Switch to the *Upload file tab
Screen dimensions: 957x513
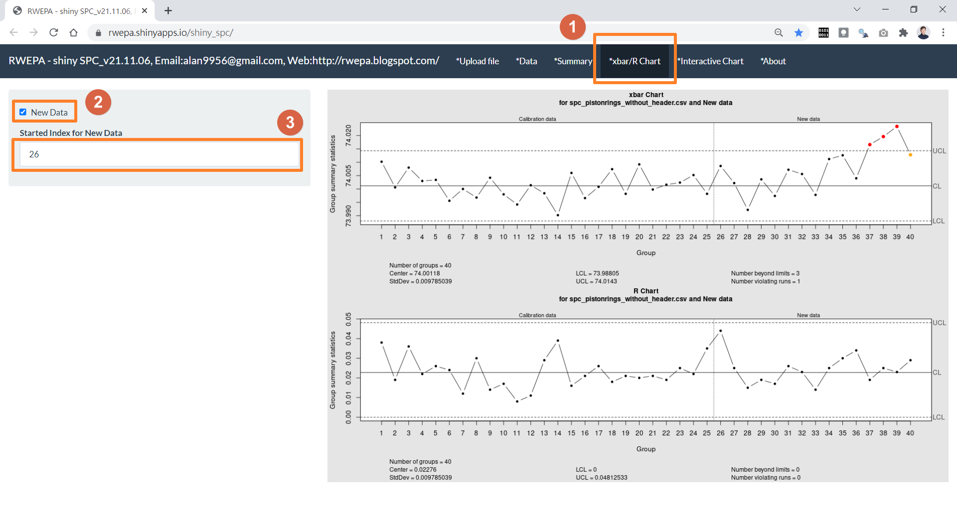point(478,61)
